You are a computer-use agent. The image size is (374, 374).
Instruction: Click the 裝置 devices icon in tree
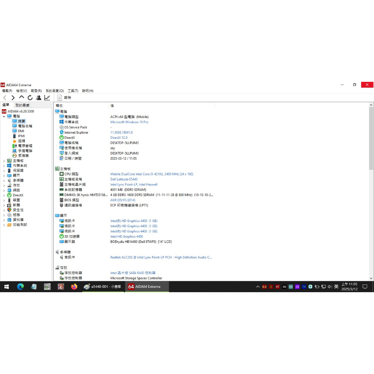pyautogui.click(x=9, y=201)
